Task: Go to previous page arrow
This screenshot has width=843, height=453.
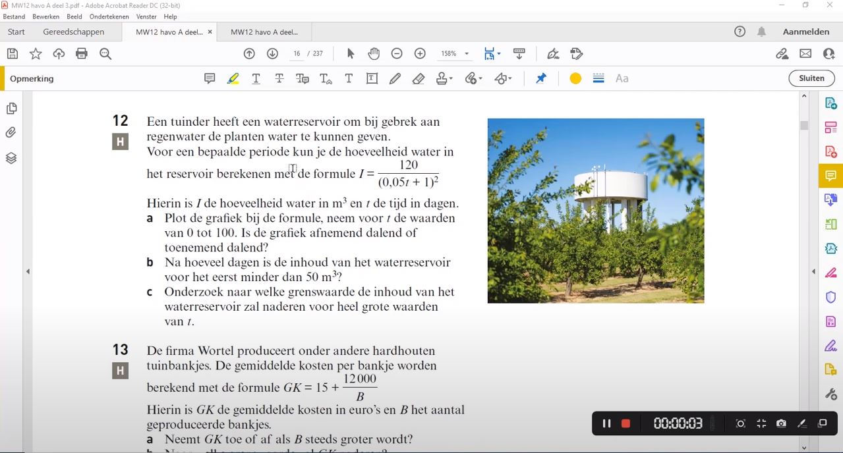Action: (249, 54)
